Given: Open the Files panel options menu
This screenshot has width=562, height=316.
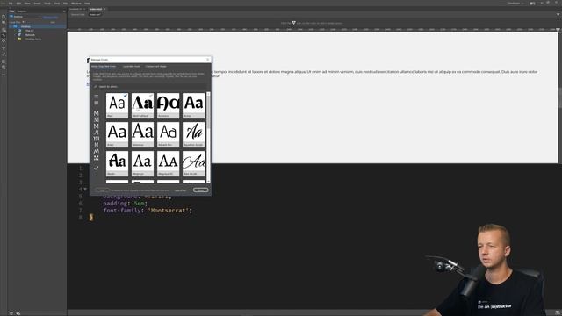Looking at the screenshot, I should (x=64, y=11).
